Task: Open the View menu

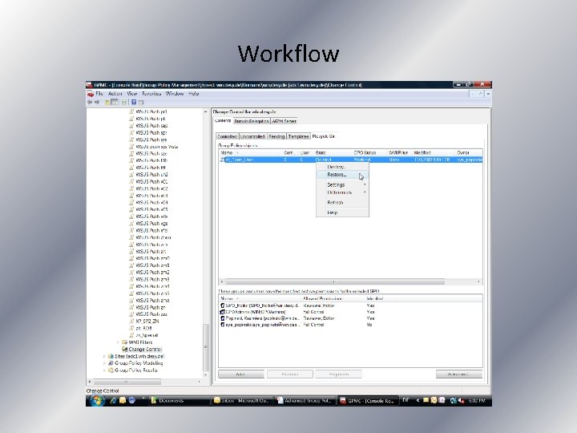Action: coord(131,94)
